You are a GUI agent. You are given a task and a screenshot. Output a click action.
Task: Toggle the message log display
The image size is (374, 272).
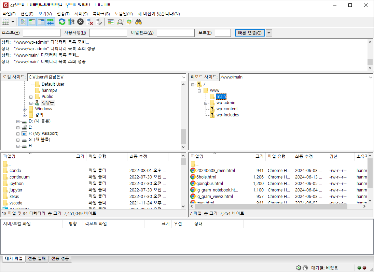click(x=22, y=22)
